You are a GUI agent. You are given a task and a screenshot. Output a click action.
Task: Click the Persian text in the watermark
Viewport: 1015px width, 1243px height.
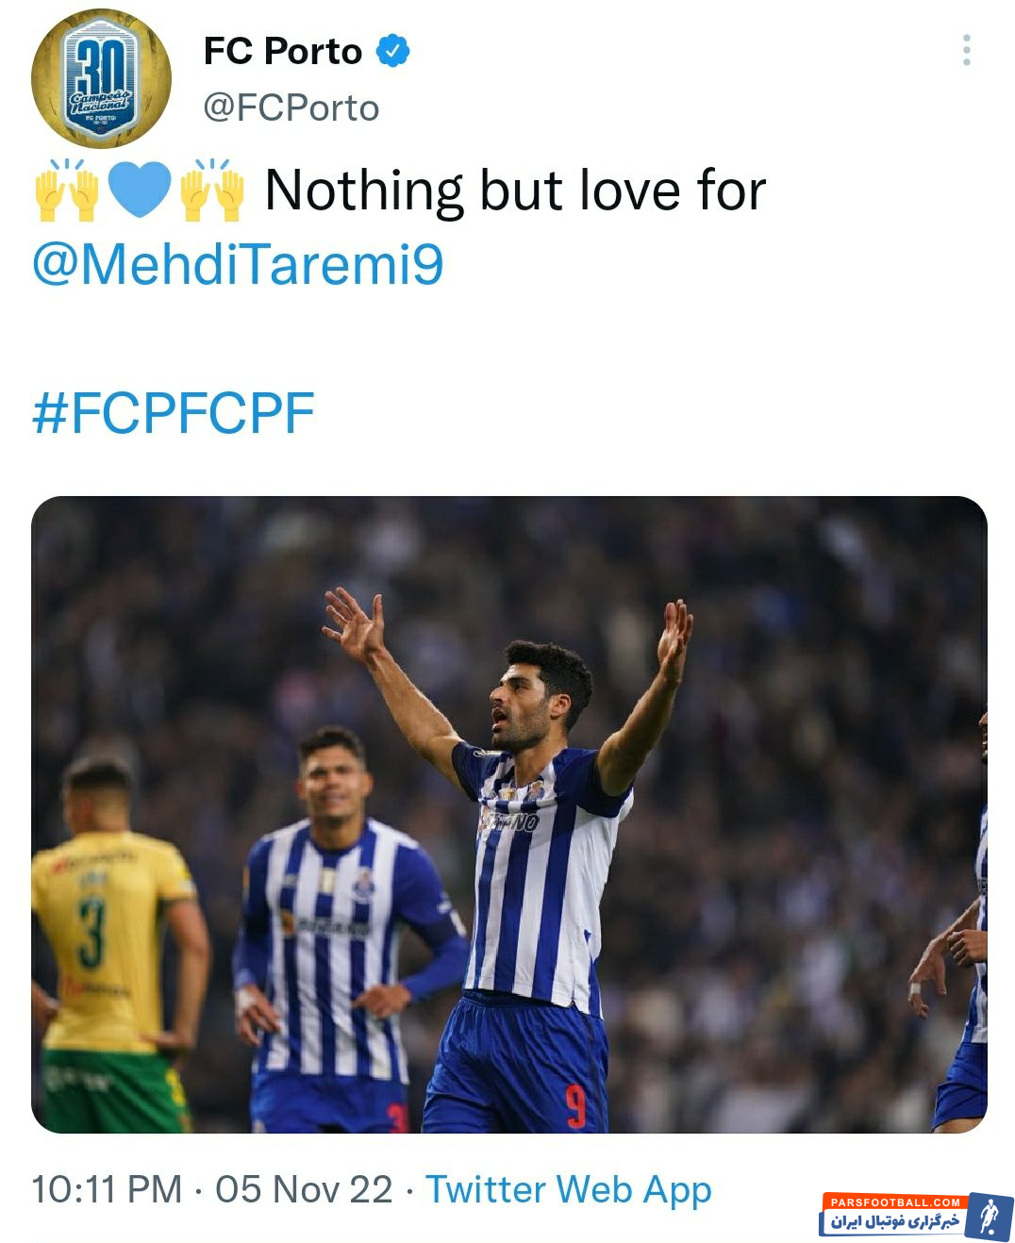click(893, 1222)
